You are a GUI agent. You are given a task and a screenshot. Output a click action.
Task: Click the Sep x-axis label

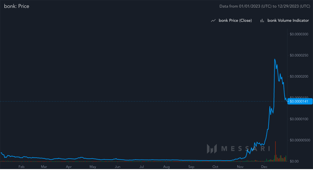(191, 167)
